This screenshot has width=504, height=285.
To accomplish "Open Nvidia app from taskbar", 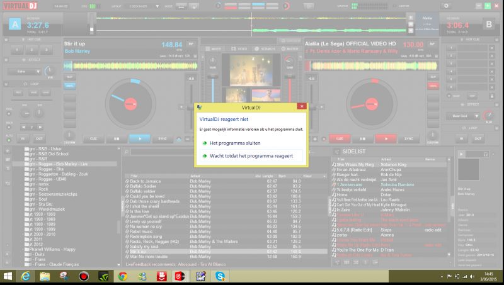I will pos(103,276).
